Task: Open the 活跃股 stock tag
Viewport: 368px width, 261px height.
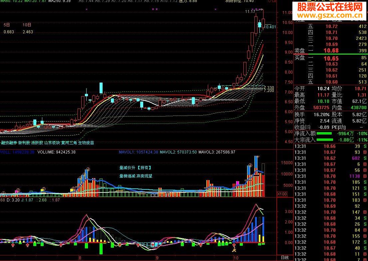Action: 37,143
